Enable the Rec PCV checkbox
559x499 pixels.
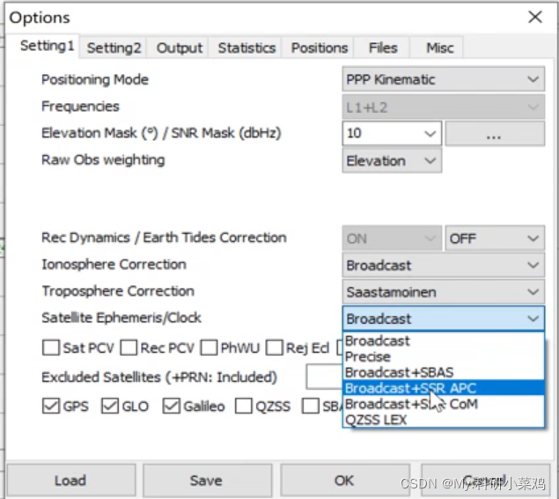pos(129,348)
